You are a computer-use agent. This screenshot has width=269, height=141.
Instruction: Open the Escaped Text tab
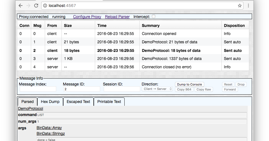78,102
